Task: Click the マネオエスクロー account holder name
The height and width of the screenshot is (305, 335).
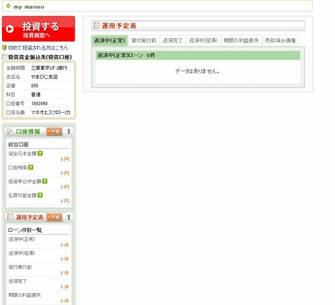Action: (51, 113)
